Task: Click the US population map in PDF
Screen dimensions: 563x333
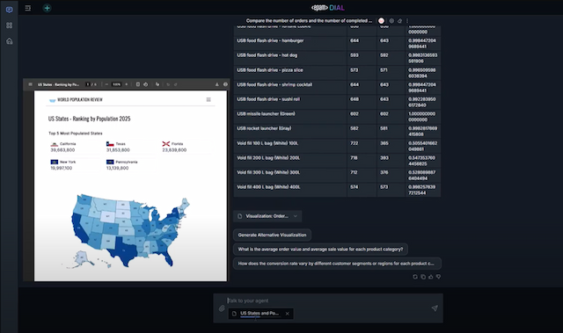Action: (x=127, y=231)
